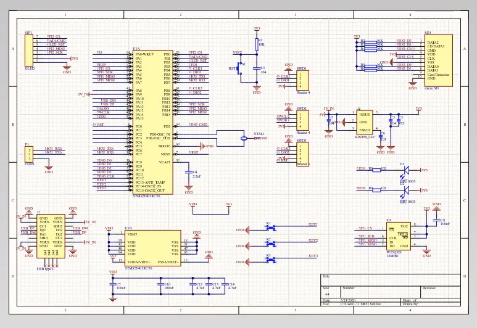Click the RST push button switch S1

pyautogui.click(x=242, y=64)
